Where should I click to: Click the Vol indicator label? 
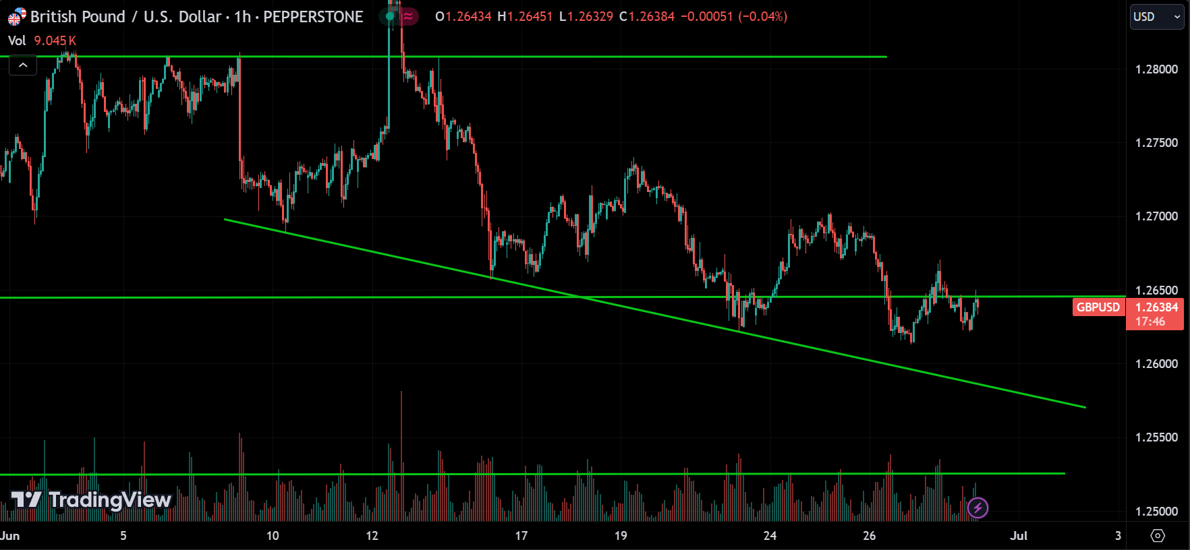[17, 40]
